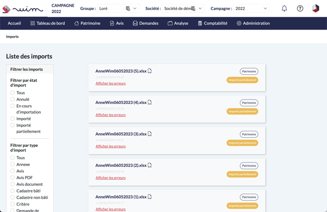The width and height of the screenshot is (327, 212).
Task: Go to the Comptabilité menu
Action: (x=212, y=23)
